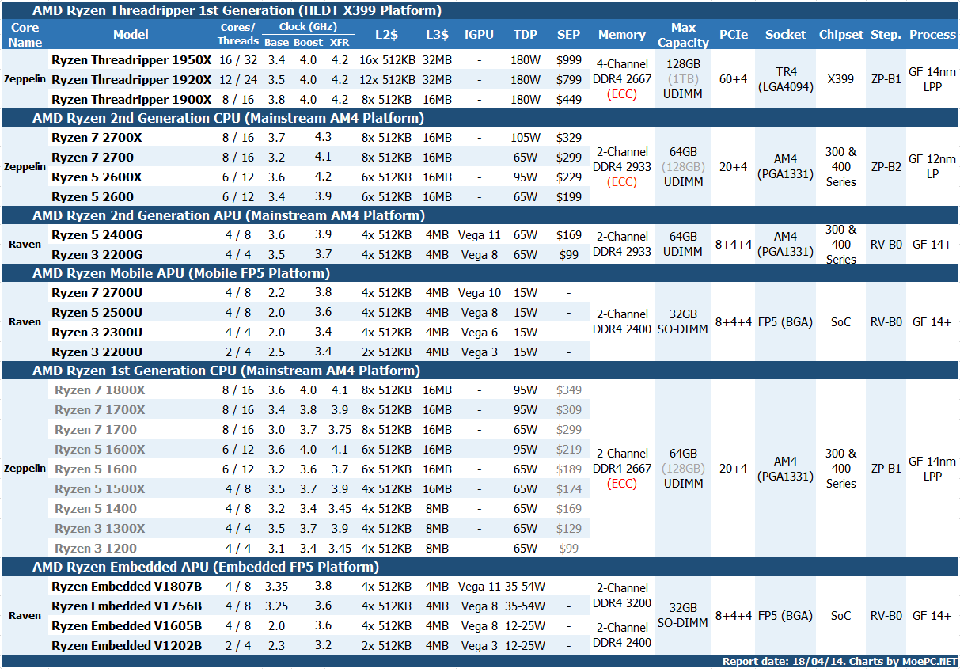The width and height of the screenshot is (960, 669).
Task: Select the Ryzen 7 2700U model name
Action: coord(97,293)
